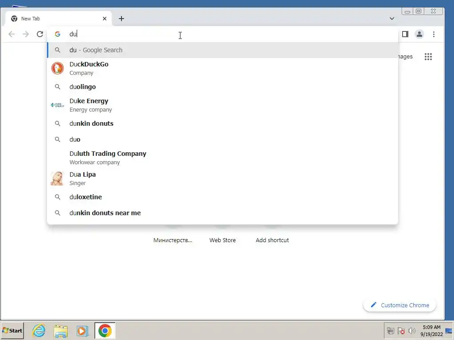
Task: Open the Google apps grid
Action: 428,57
